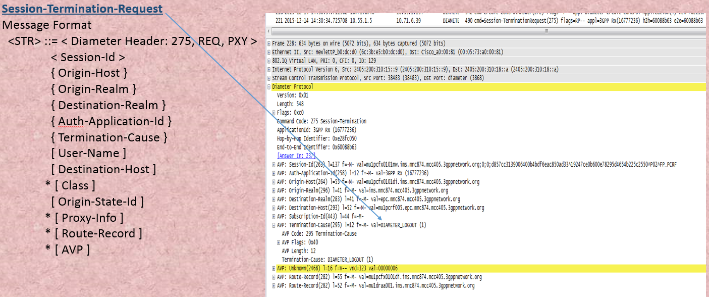Expand Internet Protocol Version 6 details

coord(269,69)
